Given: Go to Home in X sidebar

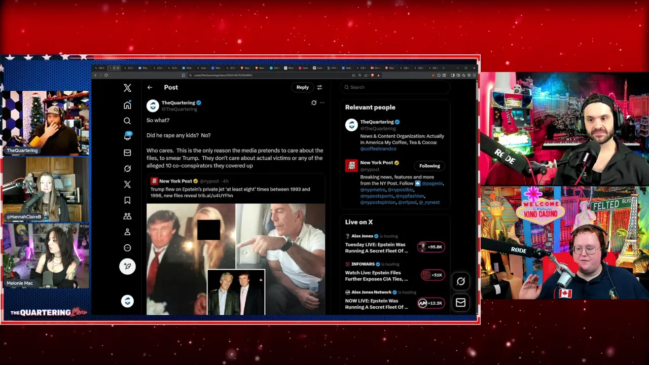Looking at the screenshot, I should (x=127, y=105).
